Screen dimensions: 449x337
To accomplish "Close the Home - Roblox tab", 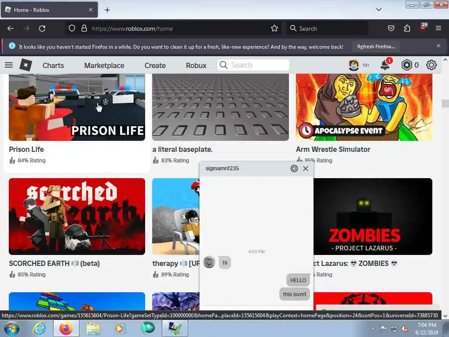I will click(x=91, y=10).
